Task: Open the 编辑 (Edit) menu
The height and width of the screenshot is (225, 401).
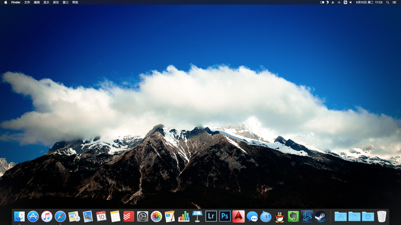Action: (x=37, y=2)
